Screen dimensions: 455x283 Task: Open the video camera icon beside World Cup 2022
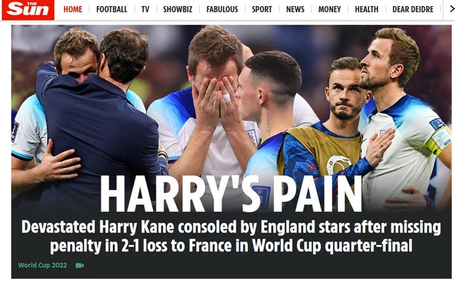(79, 265)
